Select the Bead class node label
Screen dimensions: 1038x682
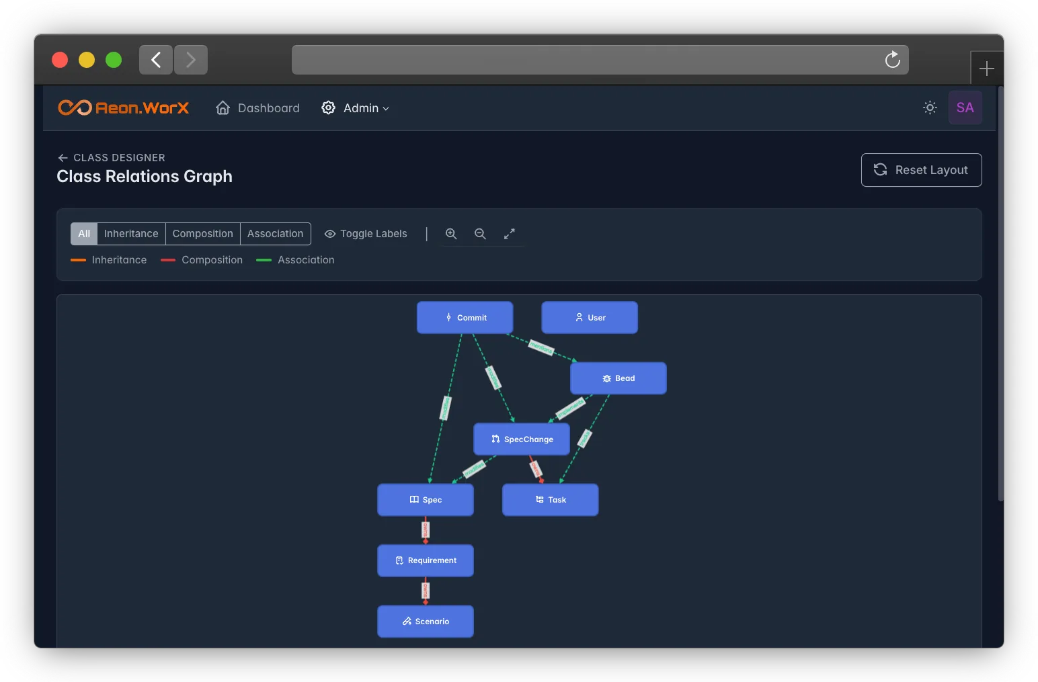(x=625, y=378)
